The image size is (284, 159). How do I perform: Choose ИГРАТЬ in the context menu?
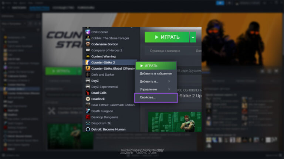156,66
